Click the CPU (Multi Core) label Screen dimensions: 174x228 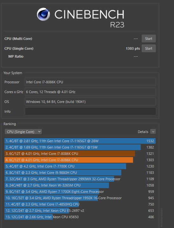(18, 39)
